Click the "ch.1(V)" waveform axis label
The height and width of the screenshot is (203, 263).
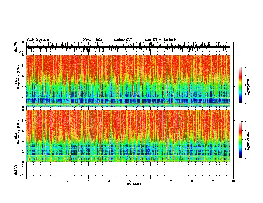point(16,47)
